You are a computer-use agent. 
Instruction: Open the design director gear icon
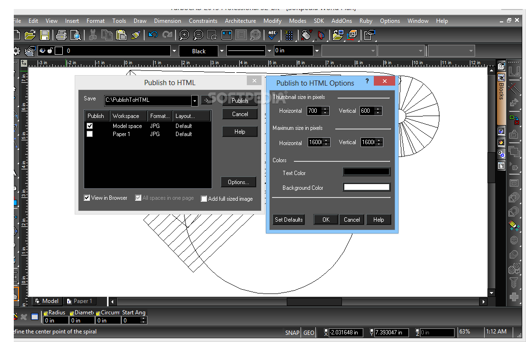click(17, 51)
